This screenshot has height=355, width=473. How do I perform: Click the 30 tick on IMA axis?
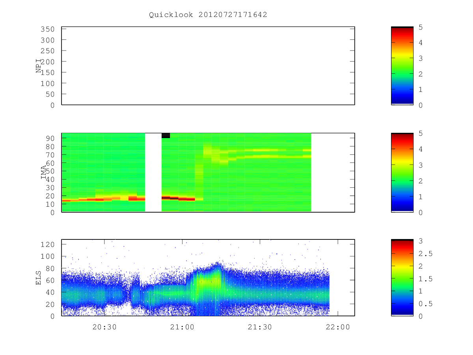click(50, 187)
